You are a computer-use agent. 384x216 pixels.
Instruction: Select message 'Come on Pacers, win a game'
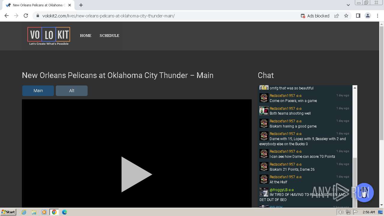(x=293, y=101)
